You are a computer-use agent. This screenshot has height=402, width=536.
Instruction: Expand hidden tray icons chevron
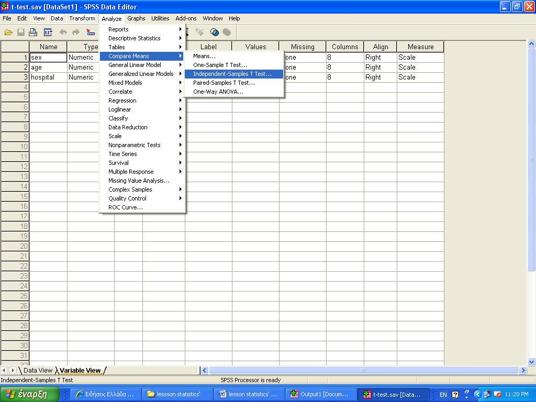coord(477,395)
